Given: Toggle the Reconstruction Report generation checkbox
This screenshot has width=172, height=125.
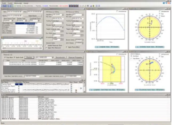Looking at the screenshot, I should tap(19, 86).
